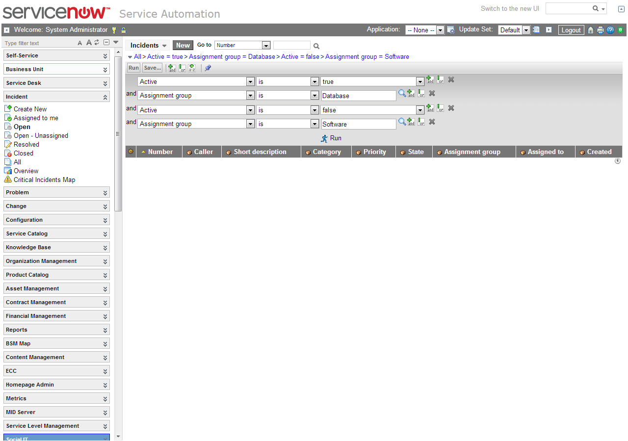Click the running man Run icon
628x441 pixels.
[324, 138]
